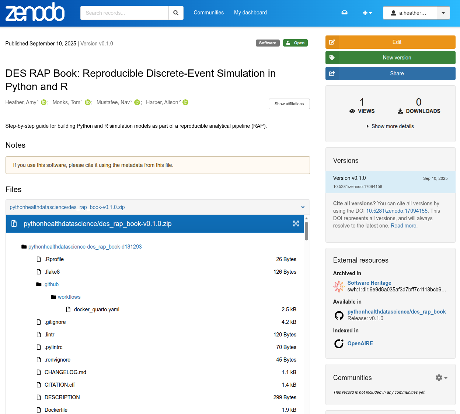Click Amy Heather's ORCID icon
This screenshot has height=414, width=460.
(x=43, y=103)
